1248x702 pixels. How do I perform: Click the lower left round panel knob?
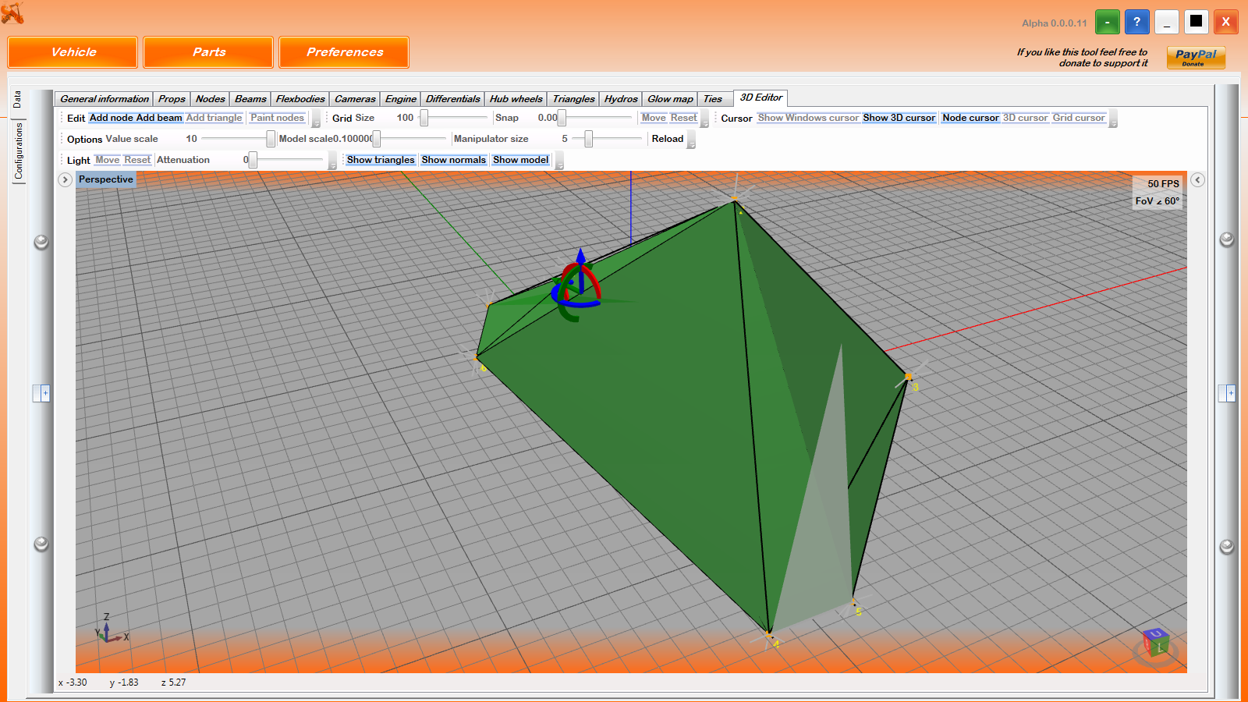click(x=41, y=544)
